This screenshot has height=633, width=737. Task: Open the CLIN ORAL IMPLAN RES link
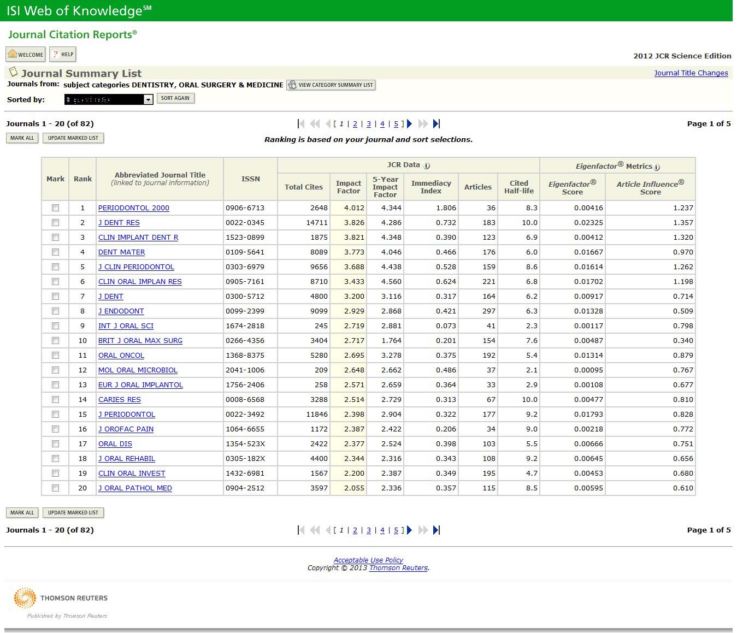[140, 282]
